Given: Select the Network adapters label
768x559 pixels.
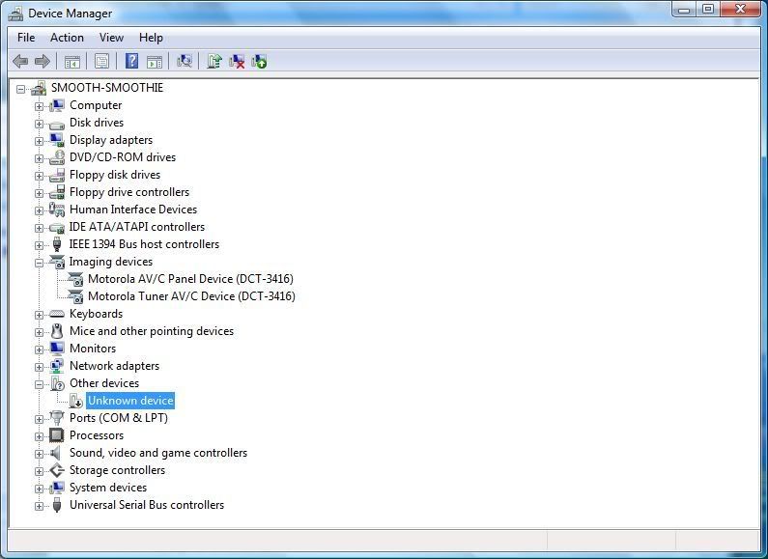Looking at the screenshot, I should click(x=115, y=366).
